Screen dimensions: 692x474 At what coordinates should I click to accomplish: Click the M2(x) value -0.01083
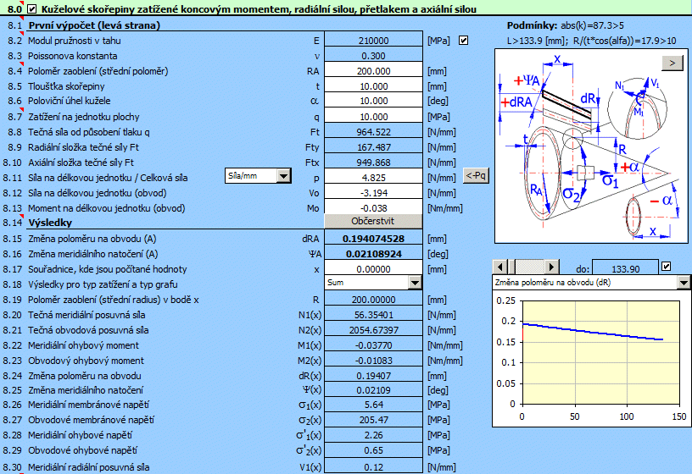(373, 361)
